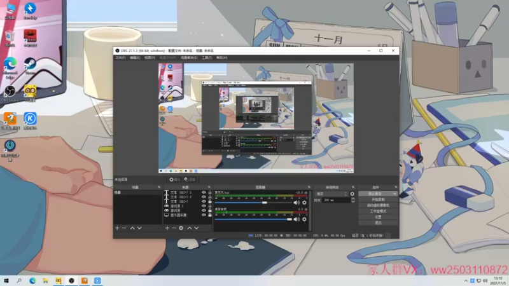Toggle lock on 文本 (GDI+) 3 source
Viewport: 509px width, 286px height.
(210, 193)
